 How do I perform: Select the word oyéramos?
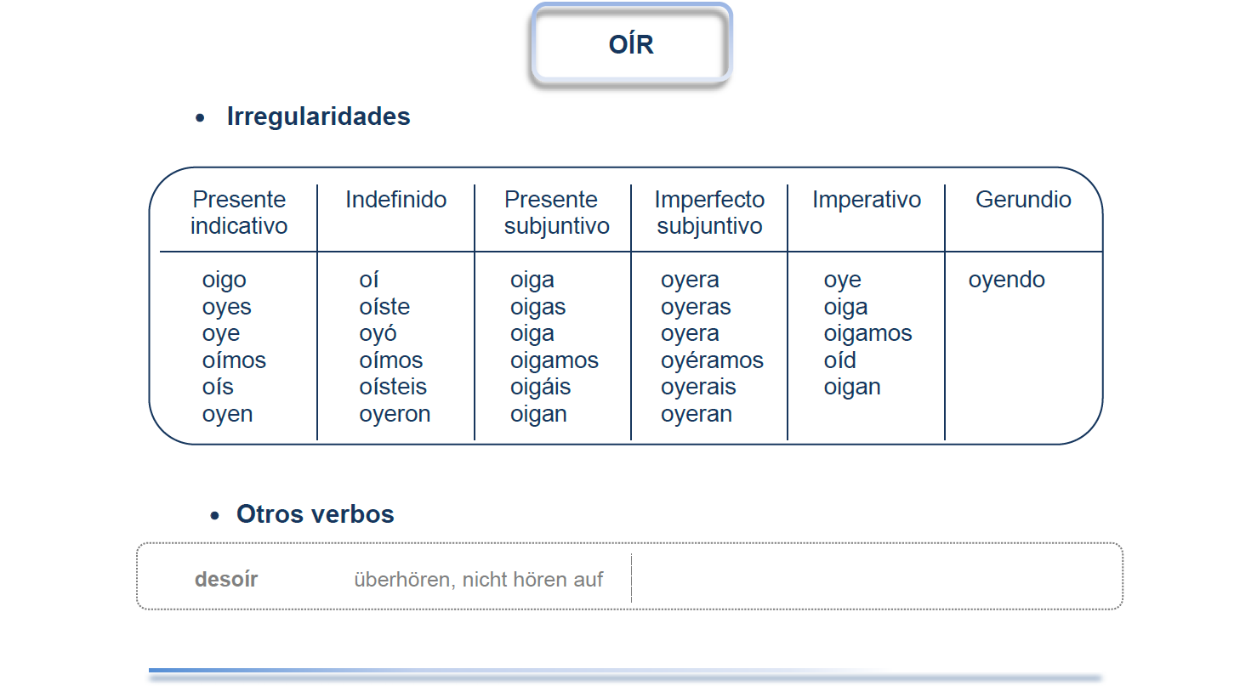(712, 360)
